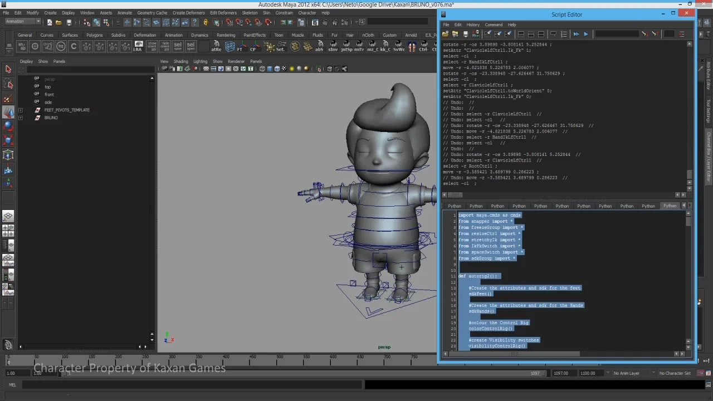The width and height of the screenshot is (713, 401).
Task: Click the Save Scene disk icon
Action: coord(69,22)
